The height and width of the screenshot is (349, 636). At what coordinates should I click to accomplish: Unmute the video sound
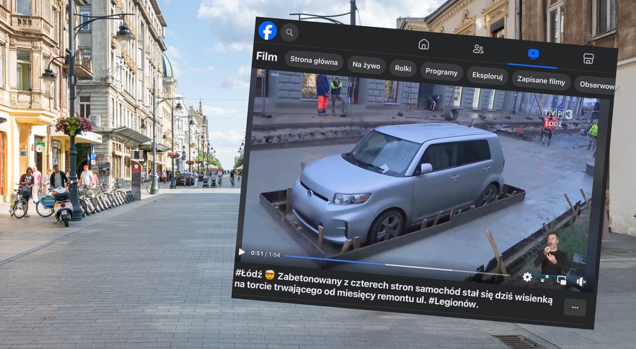tap(581, 282)
